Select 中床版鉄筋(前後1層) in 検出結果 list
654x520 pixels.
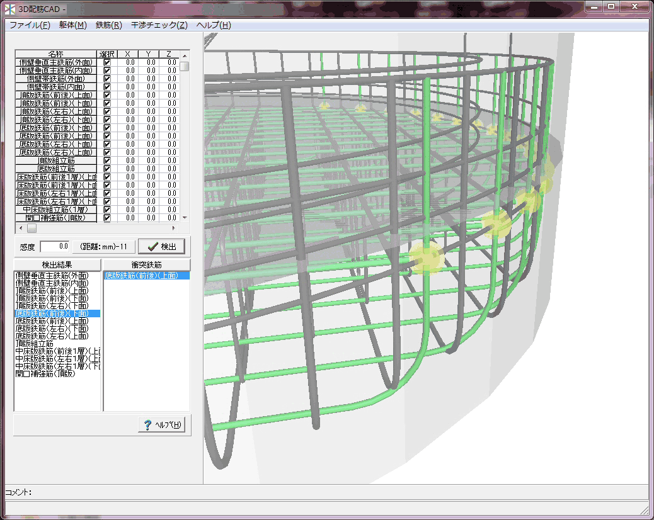tap(57, 351)
